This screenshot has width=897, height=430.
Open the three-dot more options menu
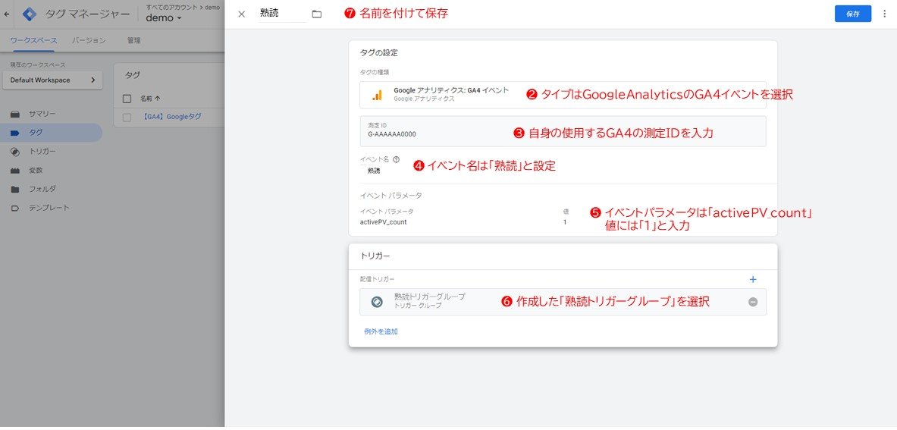click(x=884, y=14)
